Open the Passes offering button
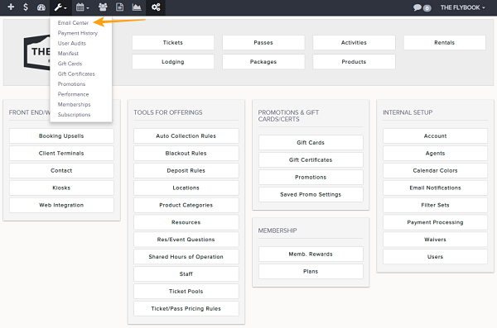Image resolution: width=497 pixels, height=328 pixels. click(263, 42)
